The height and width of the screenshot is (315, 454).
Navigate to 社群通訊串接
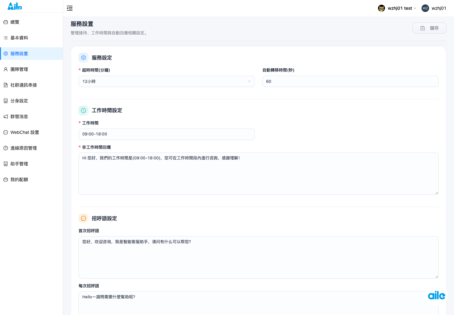(32, 85)
